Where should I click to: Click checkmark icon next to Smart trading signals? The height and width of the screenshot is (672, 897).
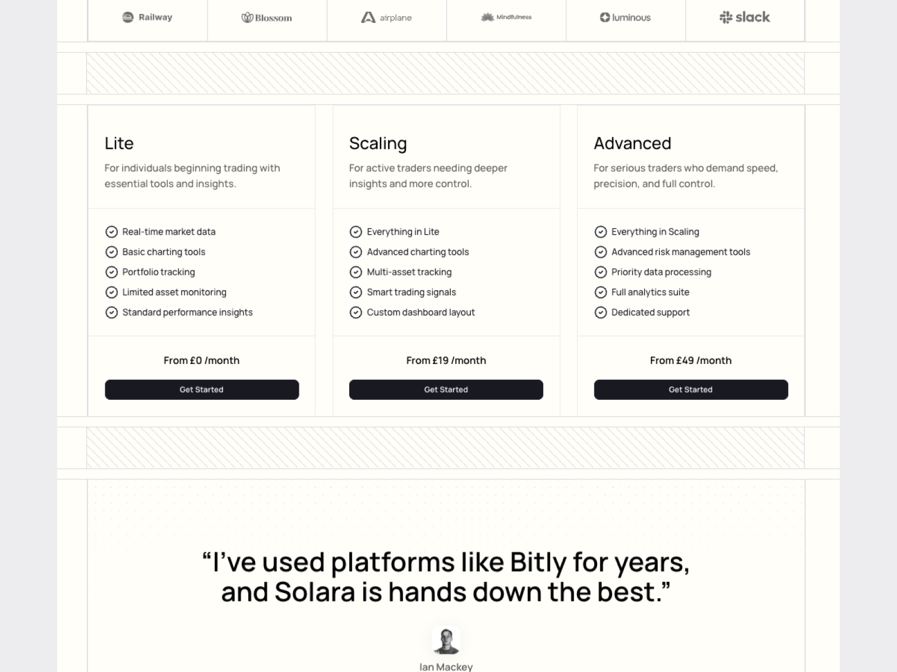point(355,292)
